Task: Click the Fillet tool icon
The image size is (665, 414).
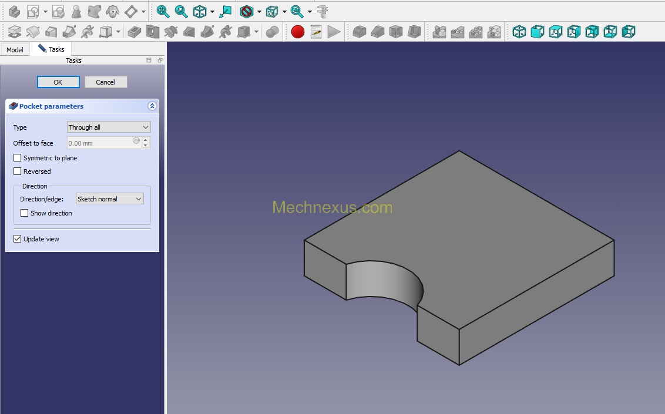Action: pyautogui.click(x=359, y=32)
